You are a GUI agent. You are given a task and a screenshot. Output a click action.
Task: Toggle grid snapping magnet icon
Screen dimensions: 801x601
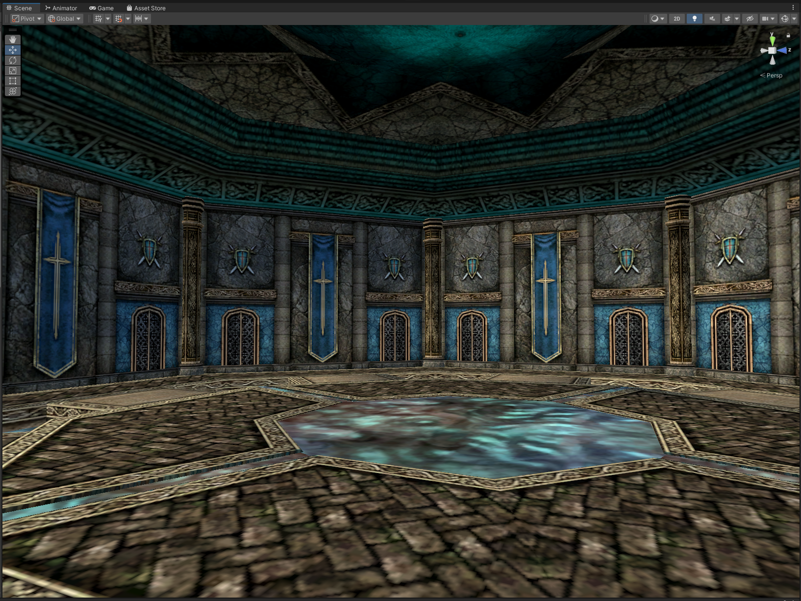[119, 19]
